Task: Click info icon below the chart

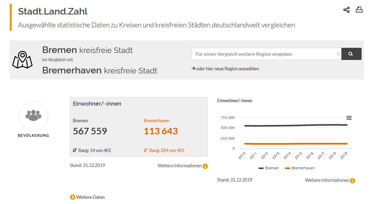Action: click(x=353, y=181)
